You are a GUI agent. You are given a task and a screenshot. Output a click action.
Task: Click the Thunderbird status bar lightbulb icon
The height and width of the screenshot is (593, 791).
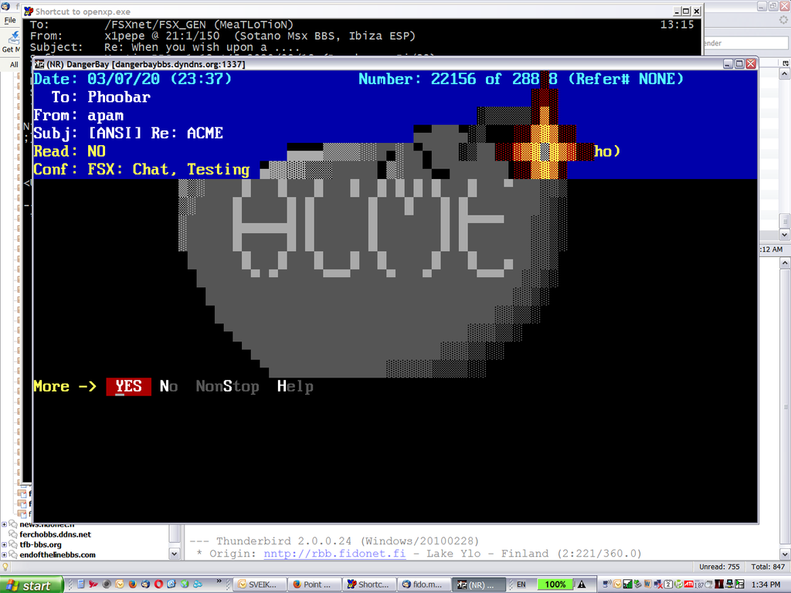(5, 567)
